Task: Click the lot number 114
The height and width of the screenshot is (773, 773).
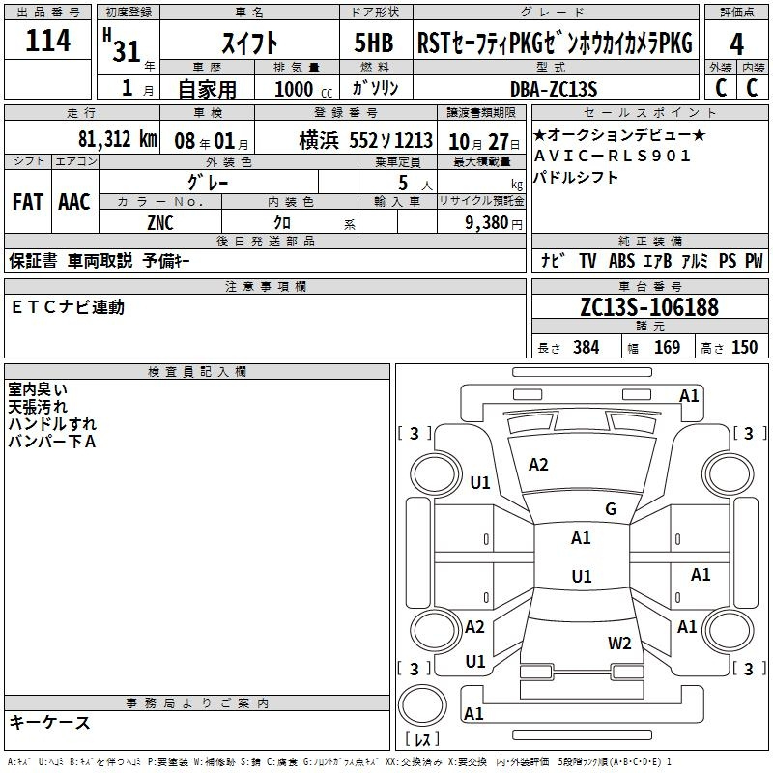Action: [x=47, y=41]
